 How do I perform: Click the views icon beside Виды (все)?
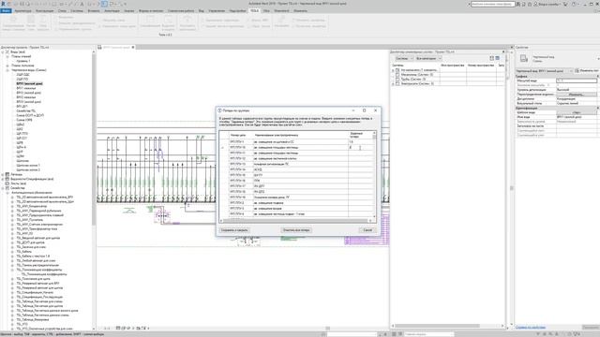7,52
